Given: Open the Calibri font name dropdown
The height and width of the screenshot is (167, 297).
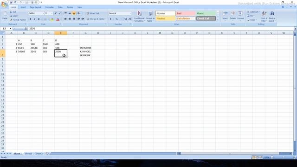Looking at the screenshot, I should pos(43,13).
